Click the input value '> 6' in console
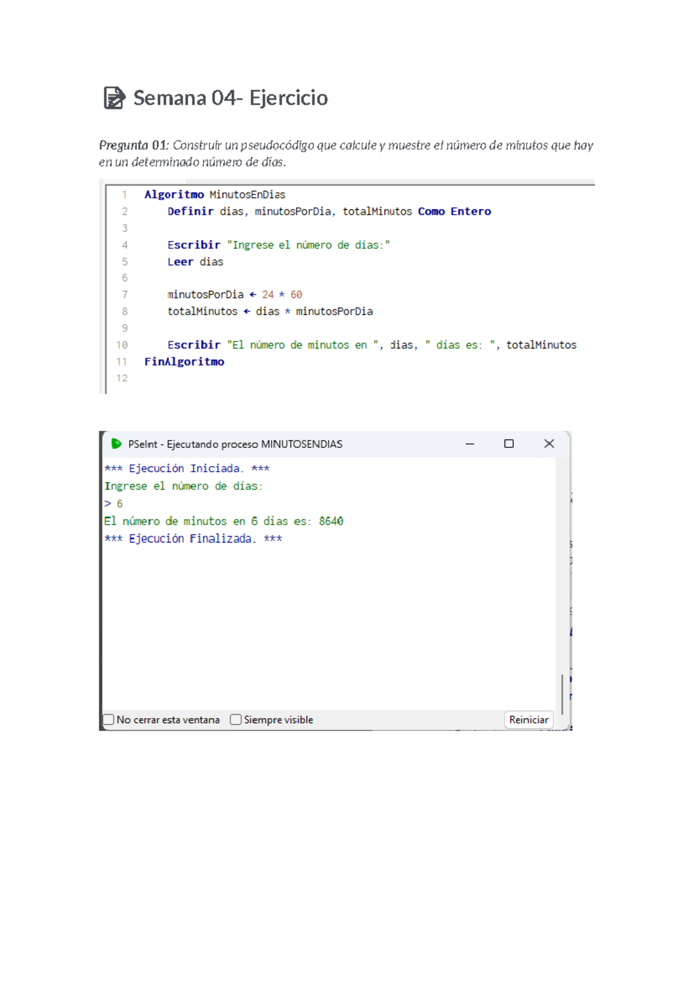 [114, 504]
